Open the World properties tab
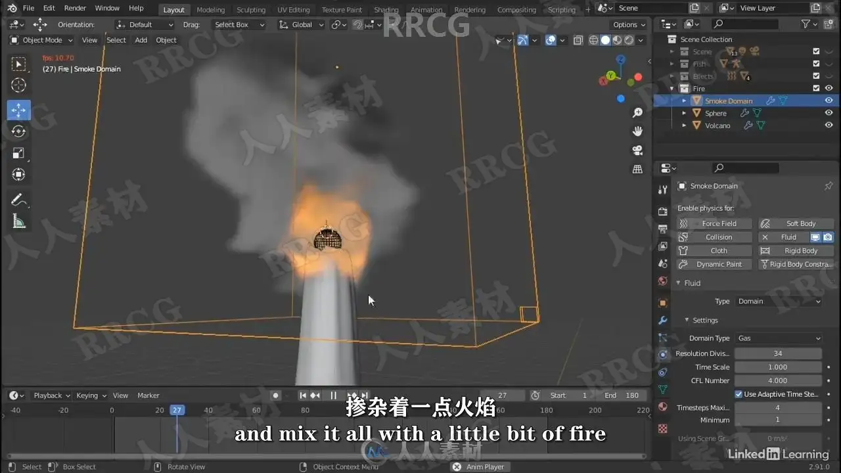This screenshot has height=473, width=841. click(x=663, y=281)
